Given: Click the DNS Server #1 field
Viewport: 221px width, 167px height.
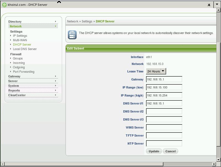Looking at the screenshot, I should click(164, 103).
